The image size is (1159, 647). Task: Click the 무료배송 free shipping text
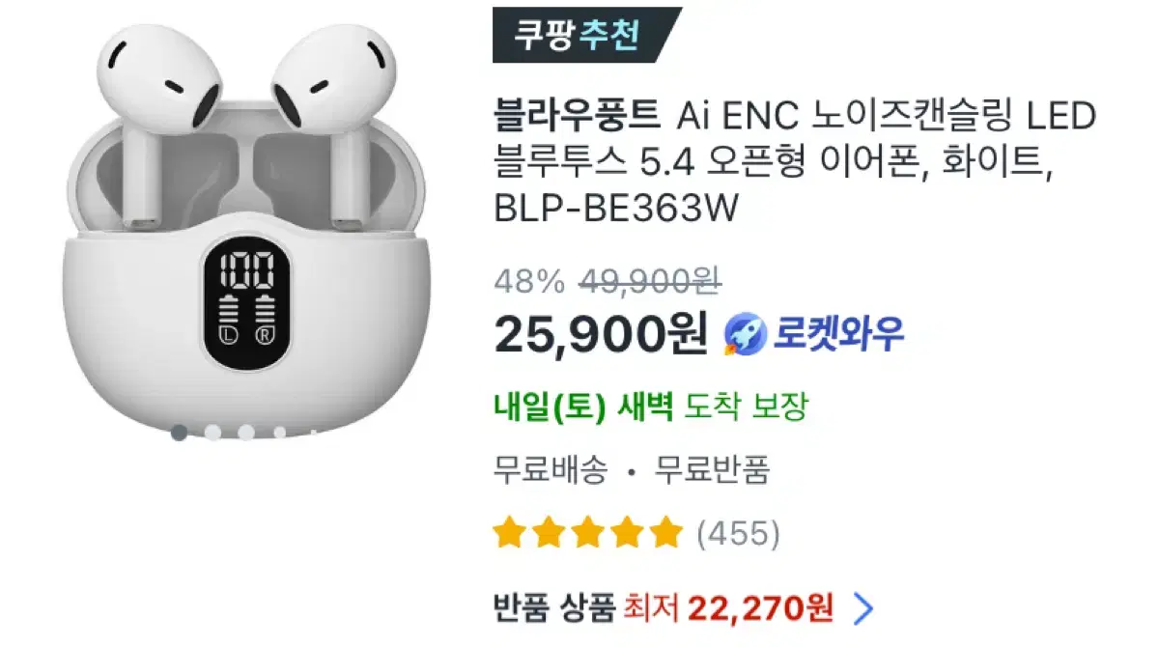[551, 470]
